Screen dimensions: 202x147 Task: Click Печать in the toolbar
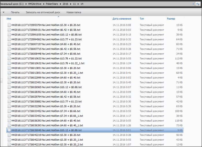click(15, 12)
